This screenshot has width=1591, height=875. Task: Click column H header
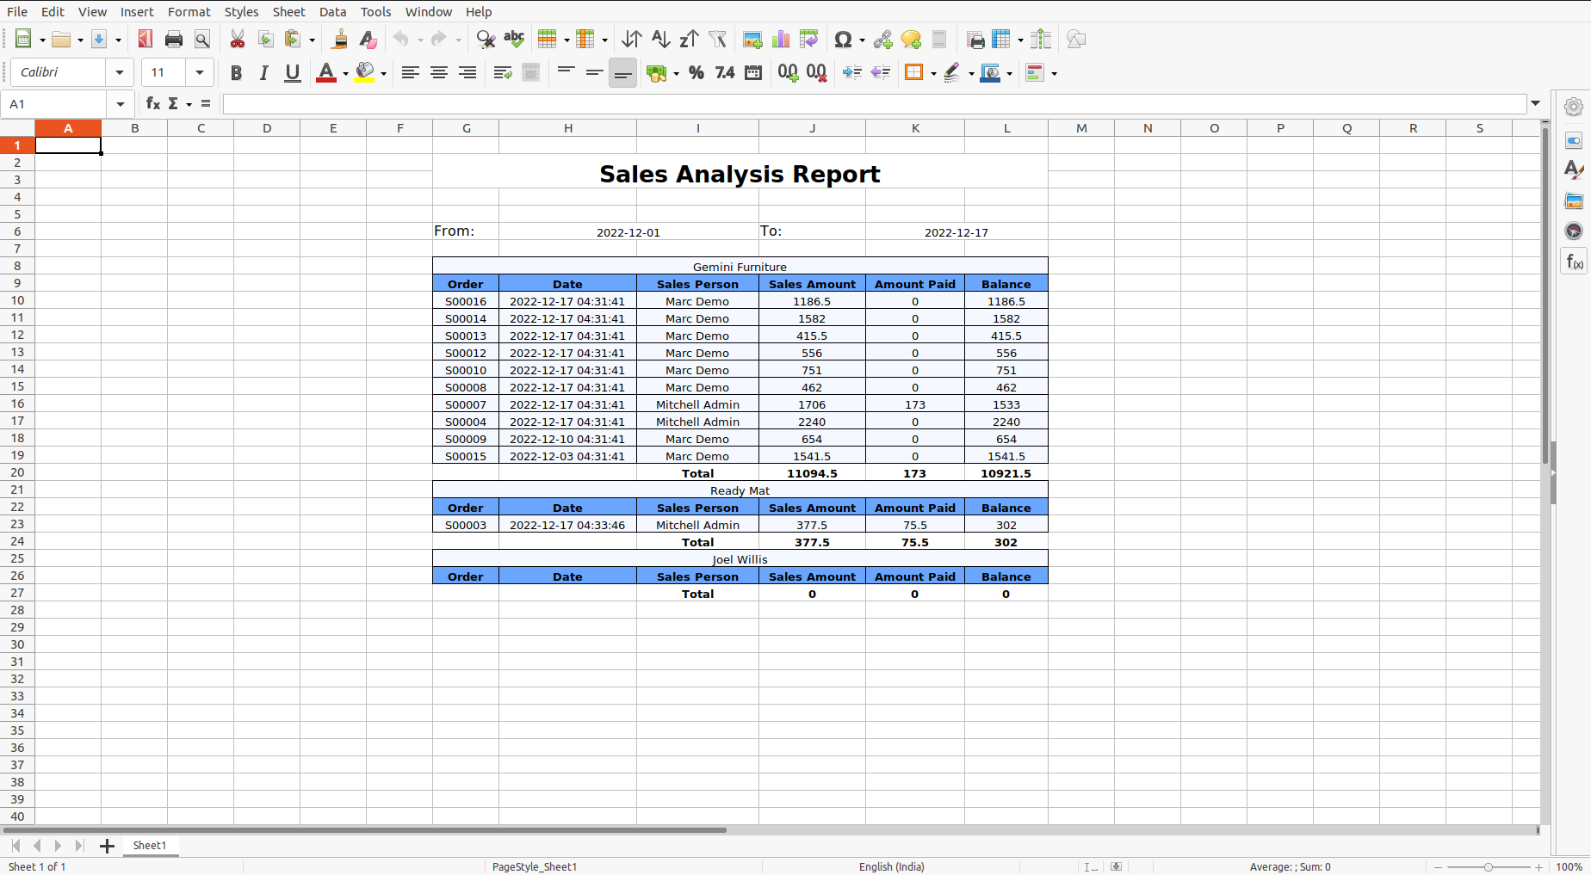pos(567,128)
